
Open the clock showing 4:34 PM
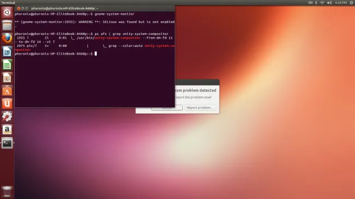pos(341,3)
